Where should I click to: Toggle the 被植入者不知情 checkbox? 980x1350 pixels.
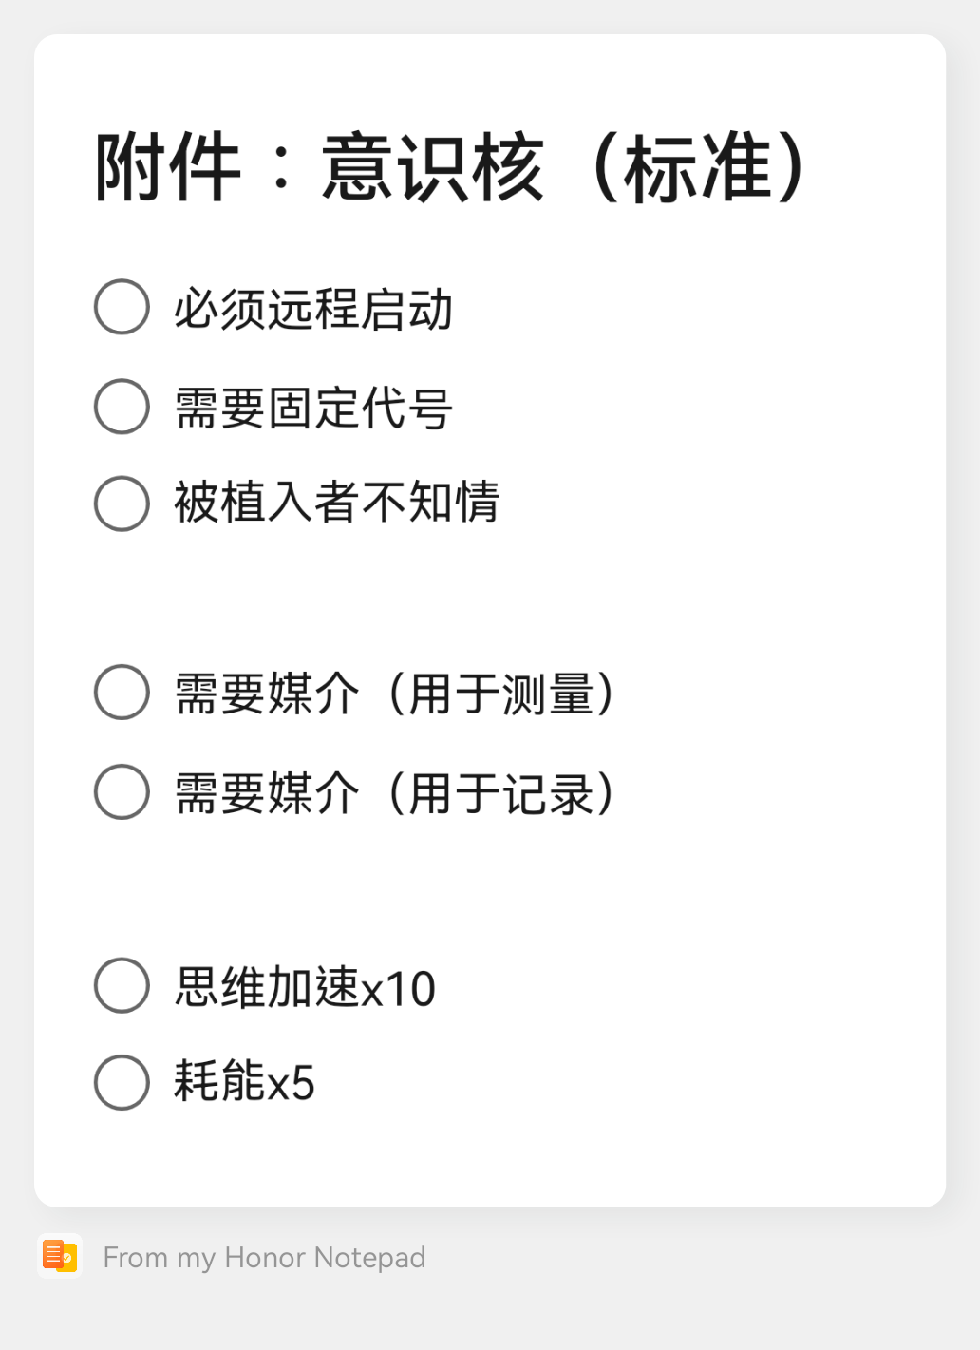pyautogui.click(x=122, y=504)
